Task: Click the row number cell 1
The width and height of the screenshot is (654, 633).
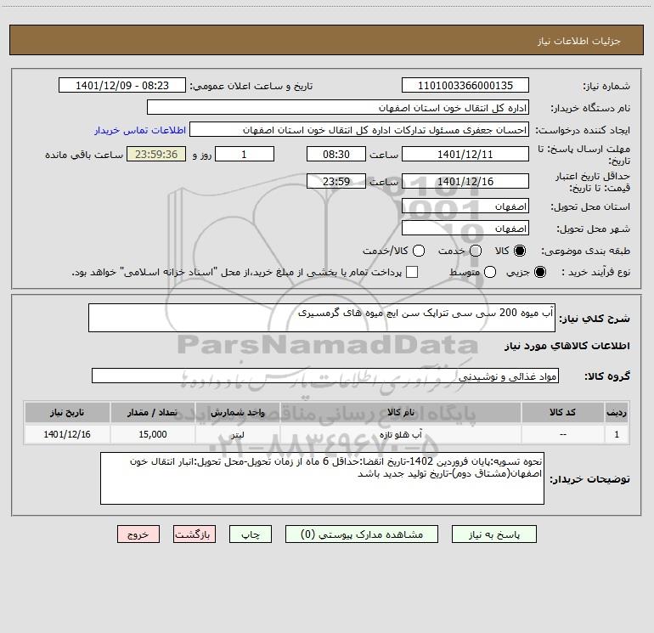Action: [617, 434]
